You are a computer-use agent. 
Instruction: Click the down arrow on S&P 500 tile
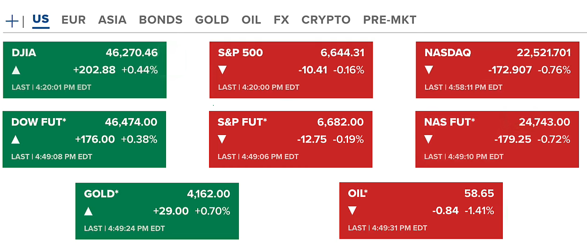[x=223, y=70]
